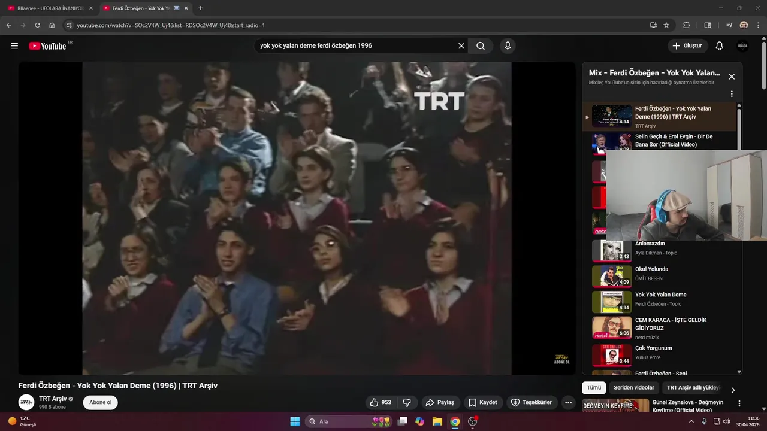Open Chrome three-dot menu
The width and height of the screenshot is (767, 431).
tap(758, 25)
